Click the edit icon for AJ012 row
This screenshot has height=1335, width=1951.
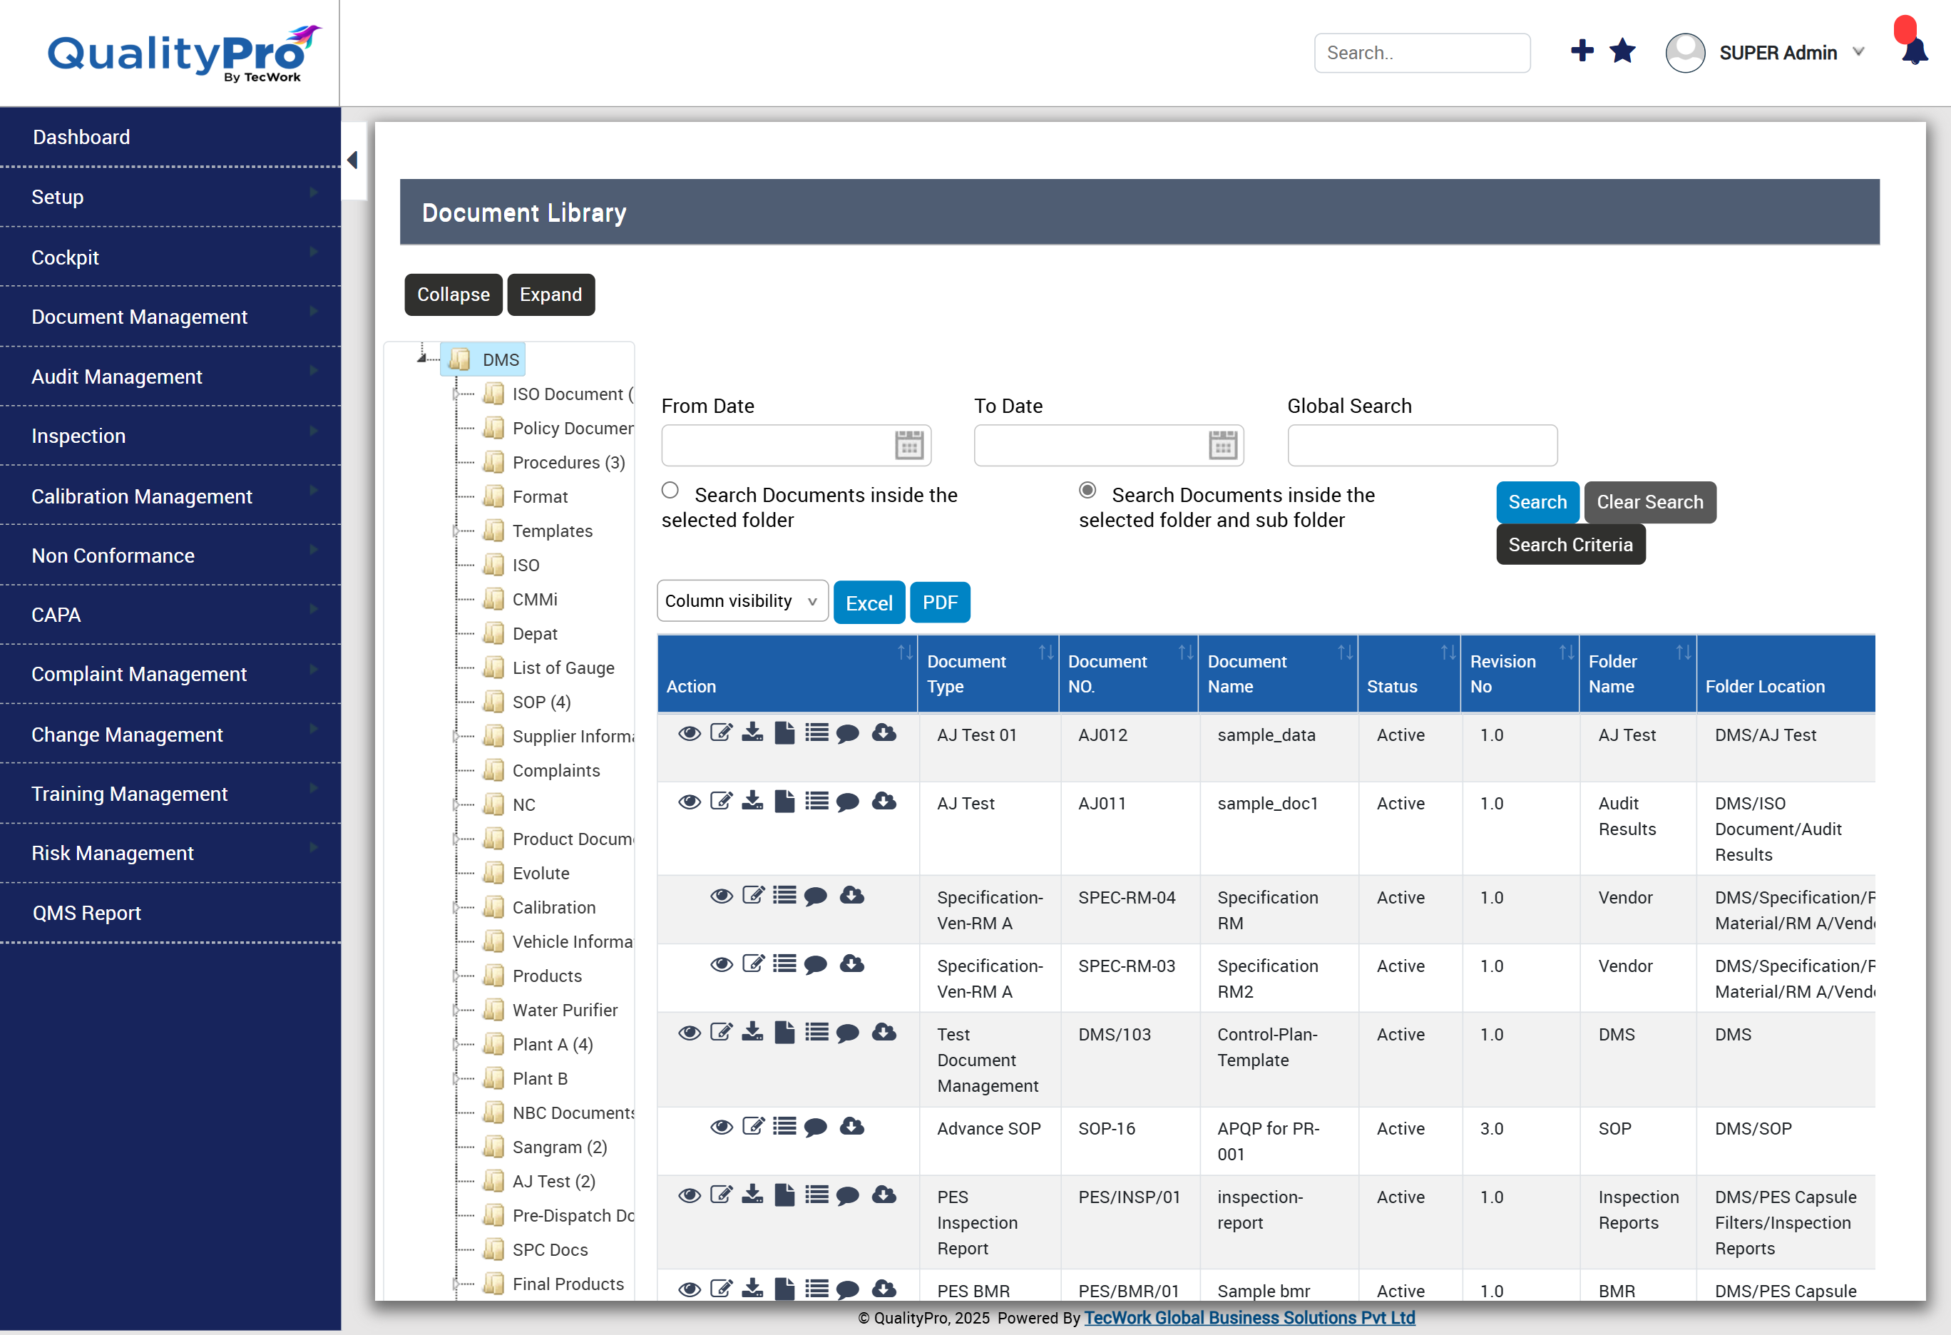721,733
